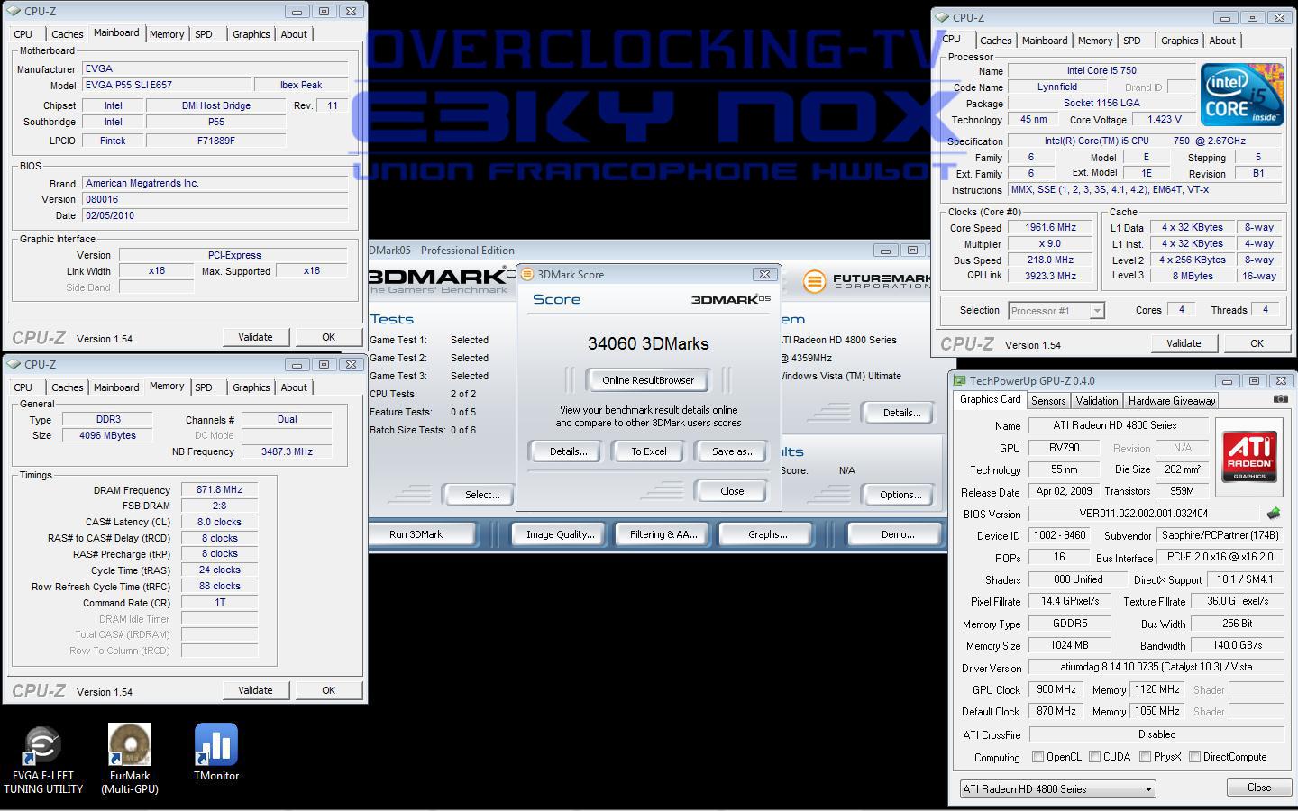Open the EVGA E-LEET Tuning Utility desktop icon

click(x=42, y=760)
